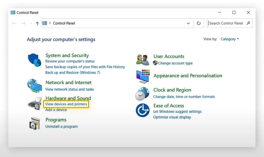Expand the View by Category dropdown
Viewport: 264px width, 157px height.
pyautogui.click(x=230, y=39)
